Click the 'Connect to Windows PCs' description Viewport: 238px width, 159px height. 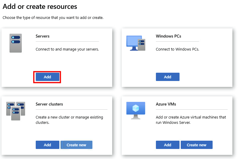(177, 49)
